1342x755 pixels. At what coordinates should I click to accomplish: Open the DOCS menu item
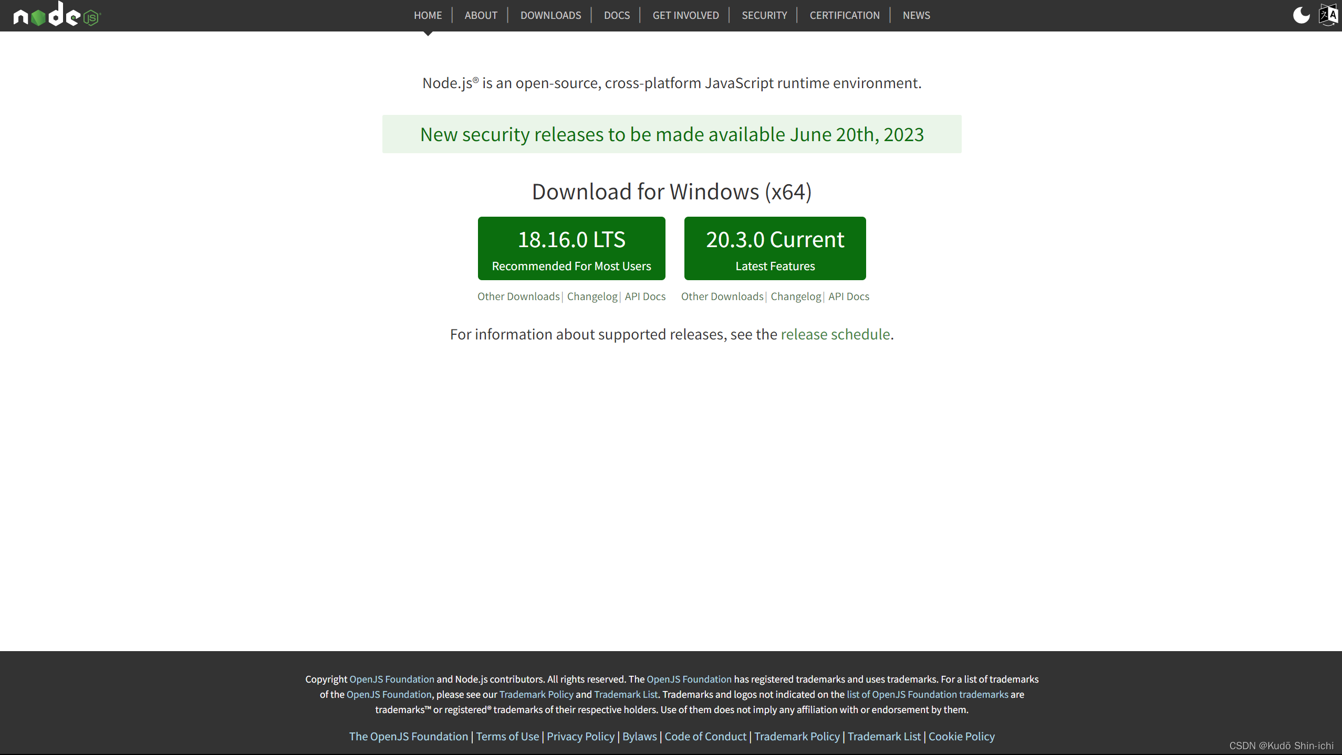click(x=617, y=15)
